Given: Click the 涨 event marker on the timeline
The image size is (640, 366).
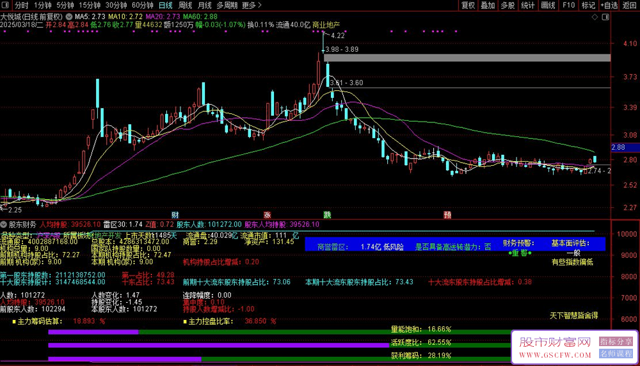Looking at the screenshot, I should pyautogui.click(x=267, y=214).
